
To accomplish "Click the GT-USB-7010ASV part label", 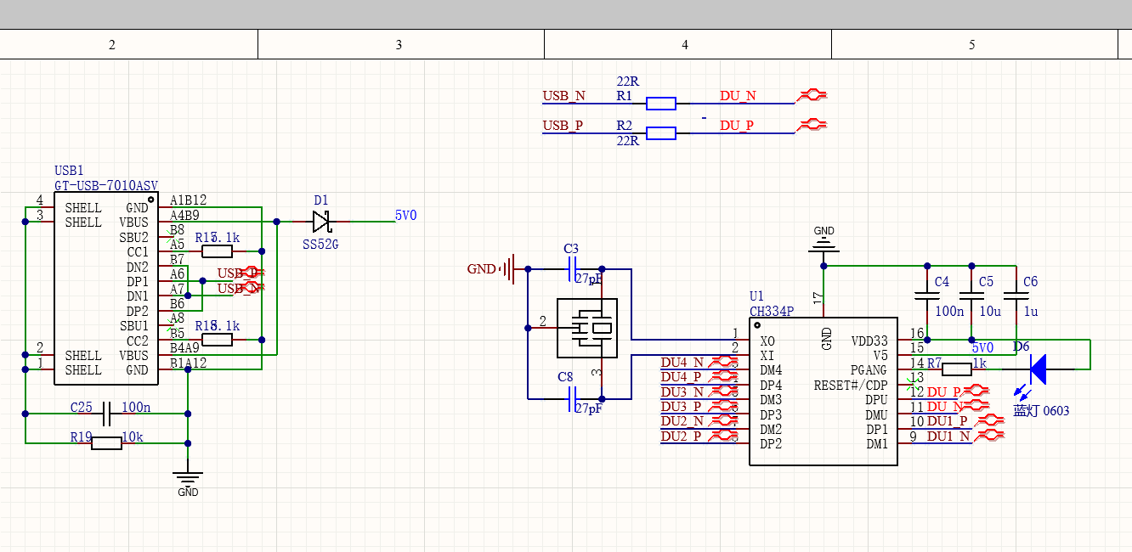I will tap(106, 185).
